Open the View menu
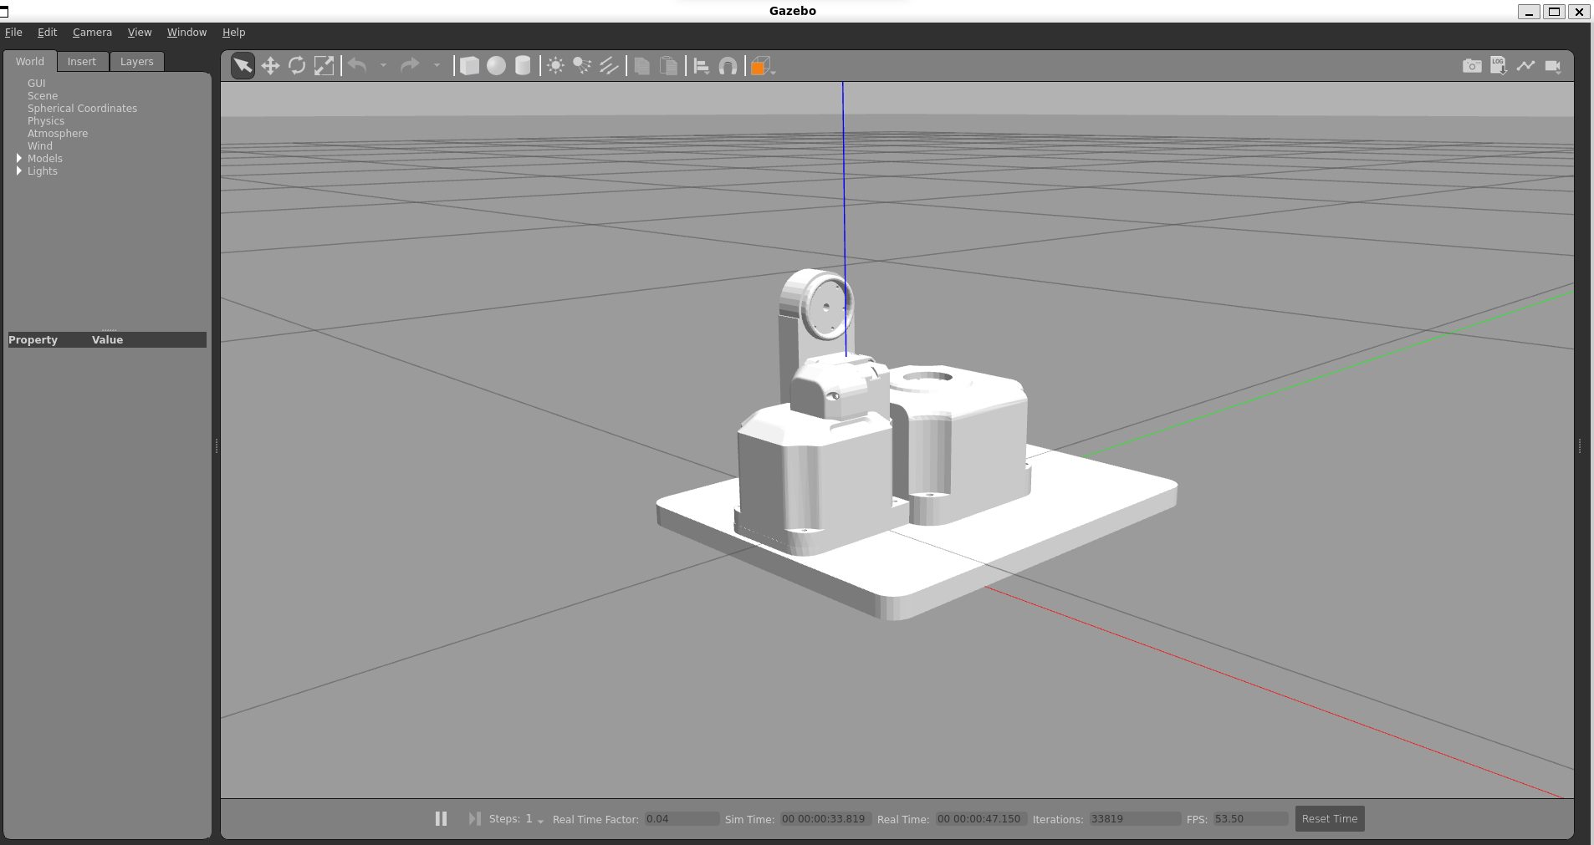The height and width of the screenshot is (845, 1594). pos(140,33)
